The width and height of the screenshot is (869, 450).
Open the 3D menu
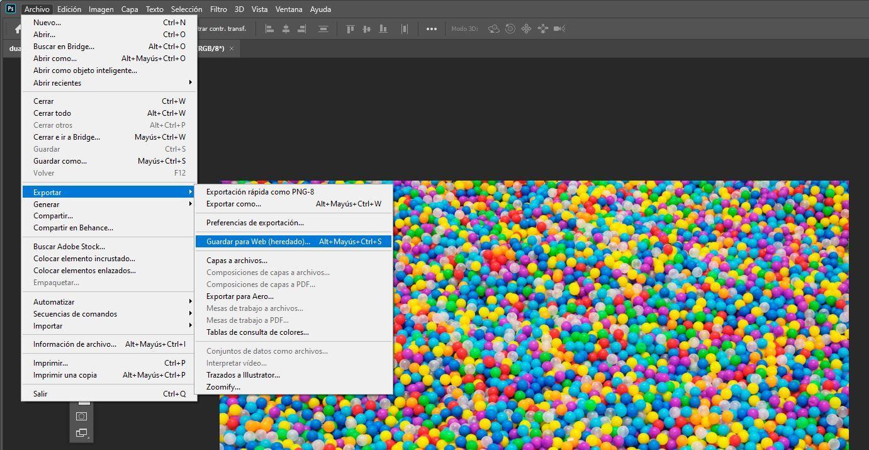pos(239,9)
